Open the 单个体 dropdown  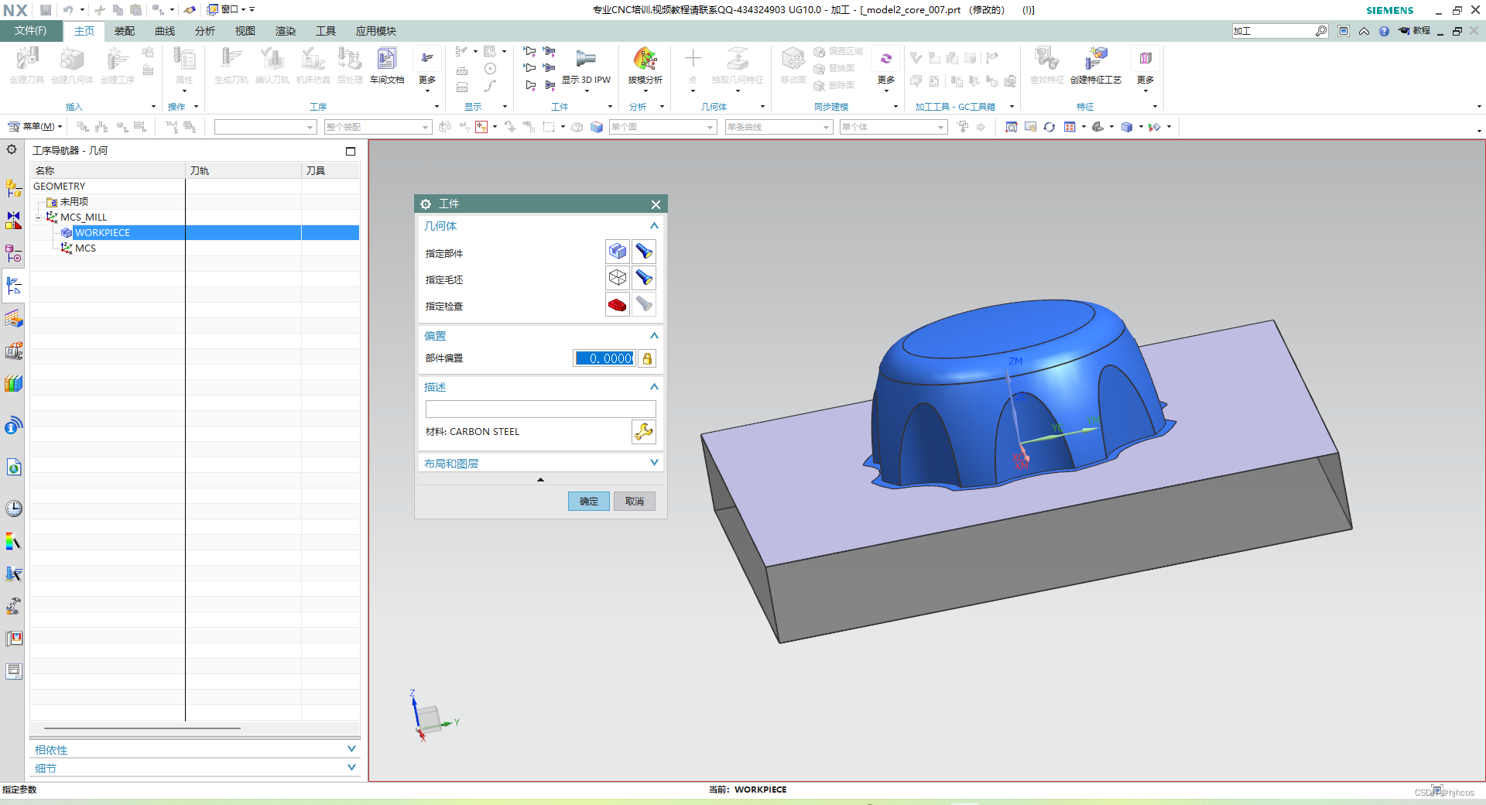click(893, 127)
